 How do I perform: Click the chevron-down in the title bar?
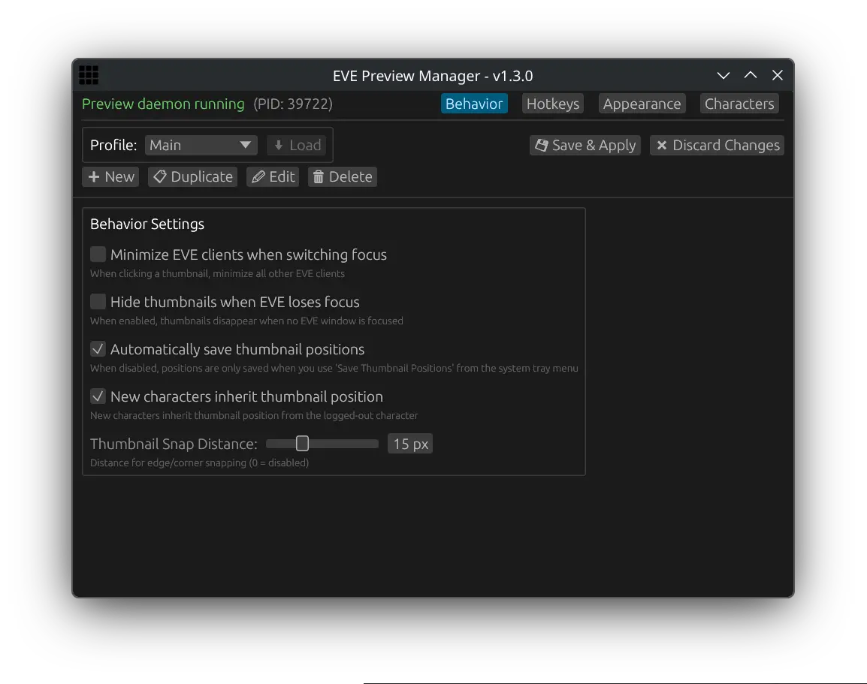724,75
